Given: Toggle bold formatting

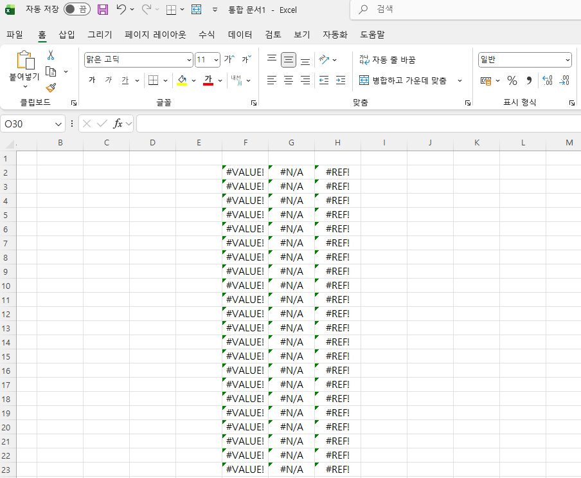Looking at the screenshot, I should click(x=92, y=80).
